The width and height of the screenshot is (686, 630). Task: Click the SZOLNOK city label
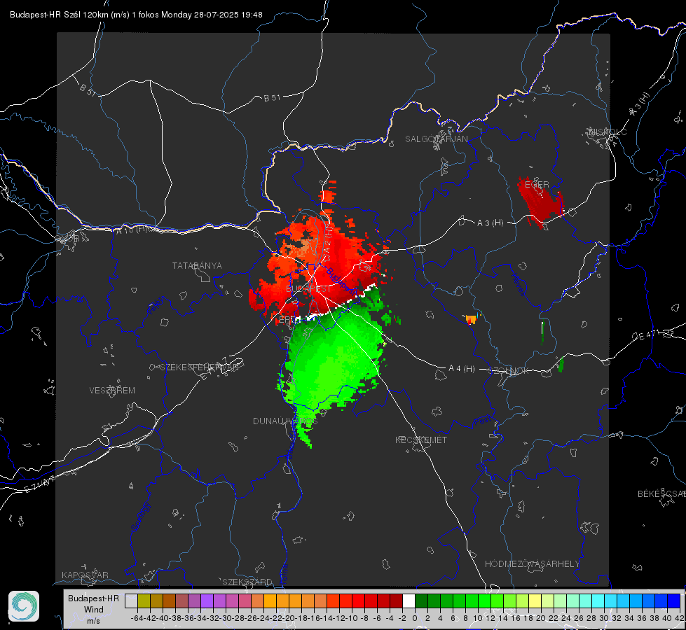click(509, 371)
